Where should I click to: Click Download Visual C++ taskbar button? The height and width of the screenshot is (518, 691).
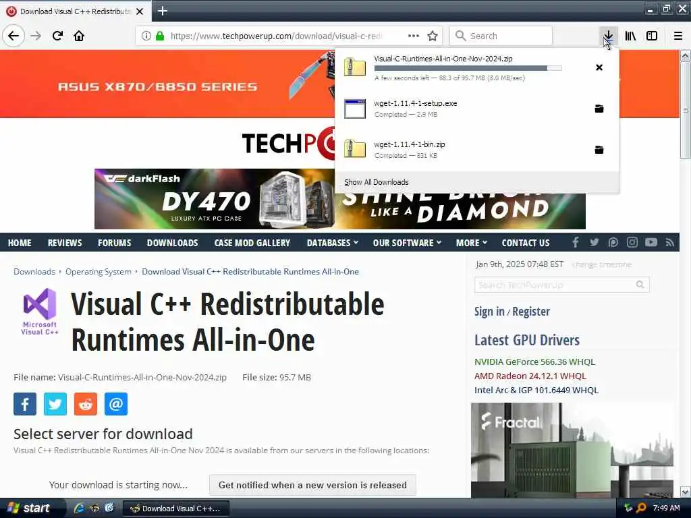point(176,509)
